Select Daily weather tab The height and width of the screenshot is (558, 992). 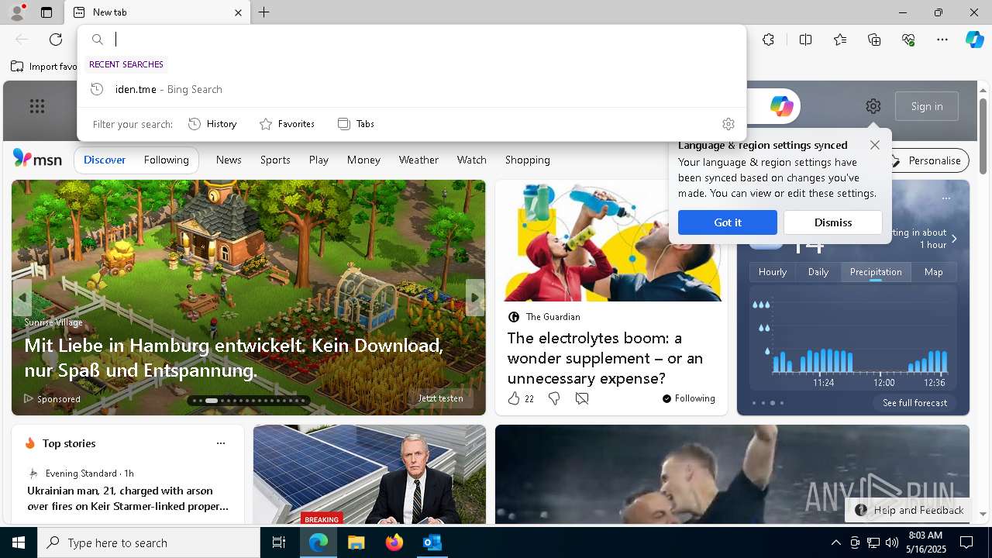click(x=818, y=272)
